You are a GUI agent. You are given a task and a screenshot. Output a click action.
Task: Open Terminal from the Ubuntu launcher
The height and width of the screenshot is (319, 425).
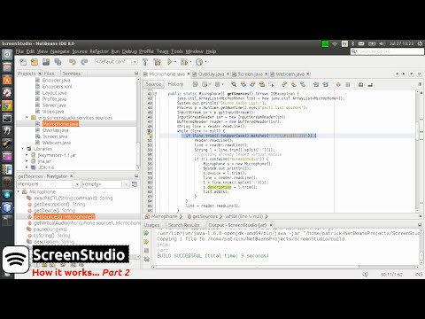coord(7,119)
